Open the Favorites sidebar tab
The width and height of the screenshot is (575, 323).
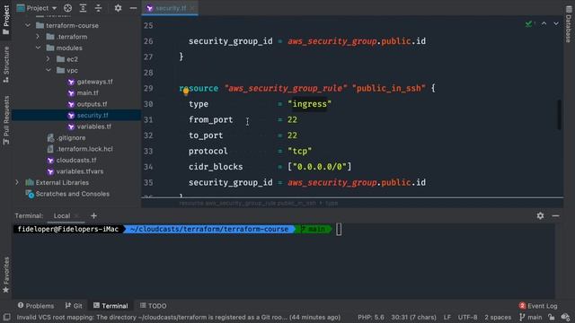point(6,275)
